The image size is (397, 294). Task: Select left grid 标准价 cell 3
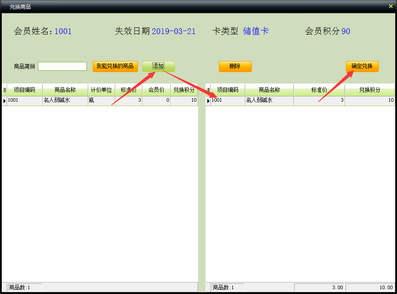point(129,100)
